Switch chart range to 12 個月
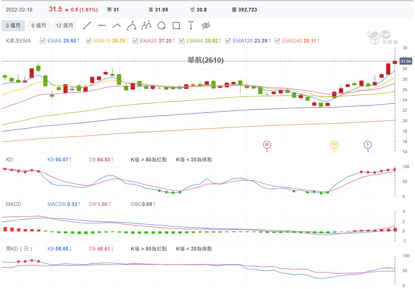Screen dimensions: 415x289 point(65,26)
